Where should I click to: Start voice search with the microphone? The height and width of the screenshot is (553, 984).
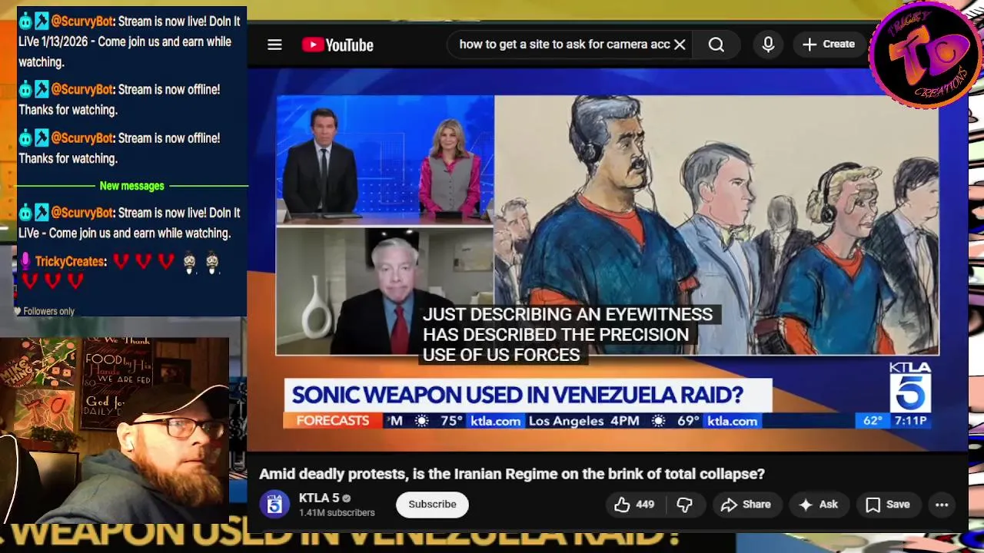pos(768,45)
